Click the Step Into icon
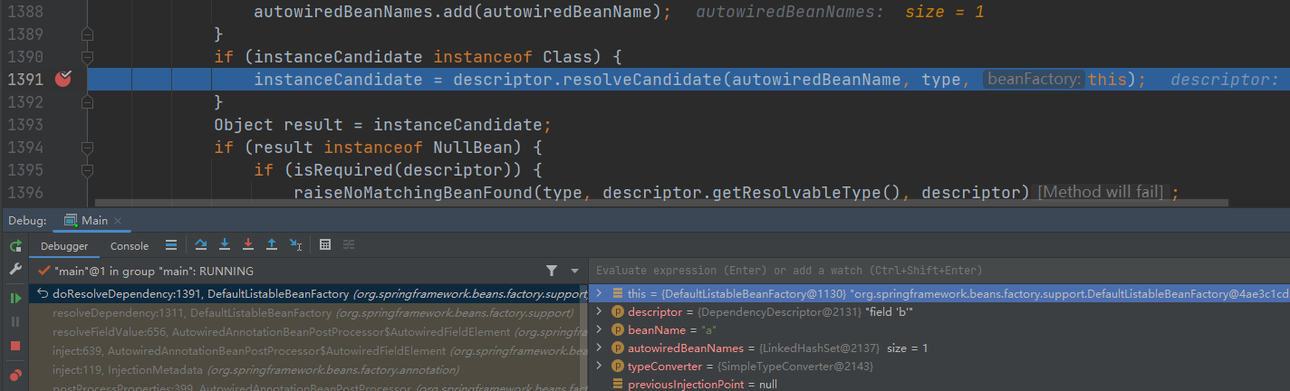1290x391 pixels. point(225,245)
